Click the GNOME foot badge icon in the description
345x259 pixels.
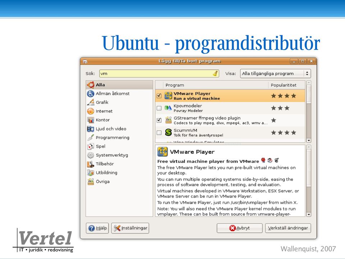coord(276,161)
